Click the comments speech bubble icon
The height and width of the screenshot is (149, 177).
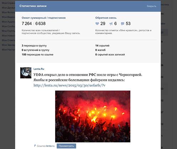[x=123, y=24]
